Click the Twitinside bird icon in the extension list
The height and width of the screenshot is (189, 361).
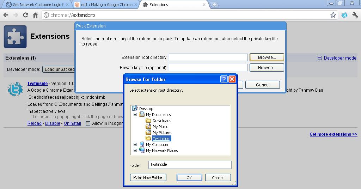coord(15,89)
